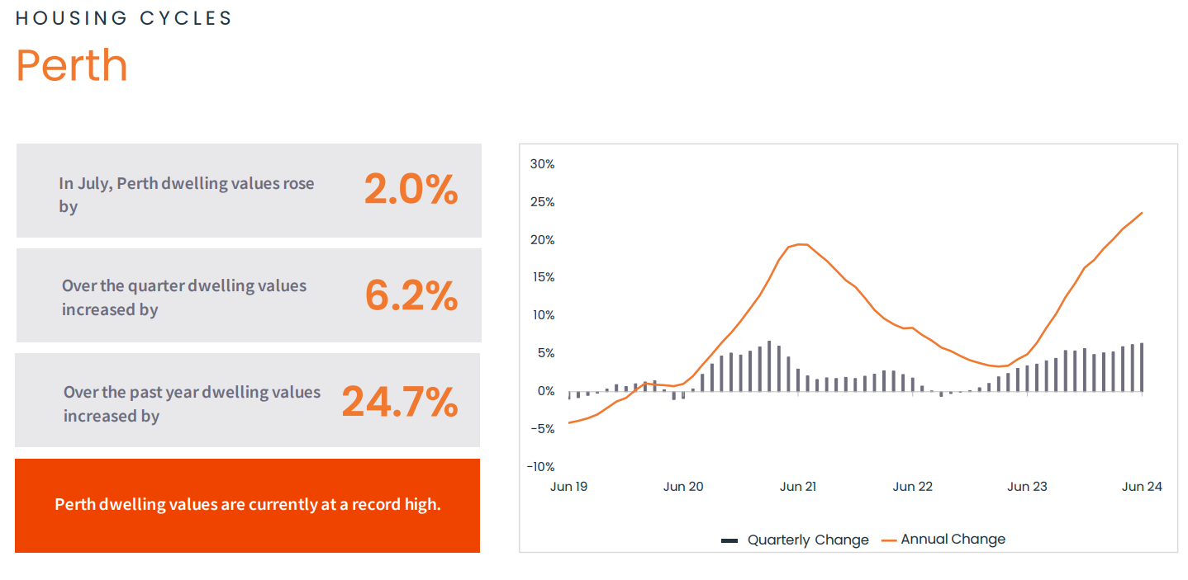Click the Jun 19 axis label
The width and height of the screenshot is (1188, 580).
[x=569, y=487]
